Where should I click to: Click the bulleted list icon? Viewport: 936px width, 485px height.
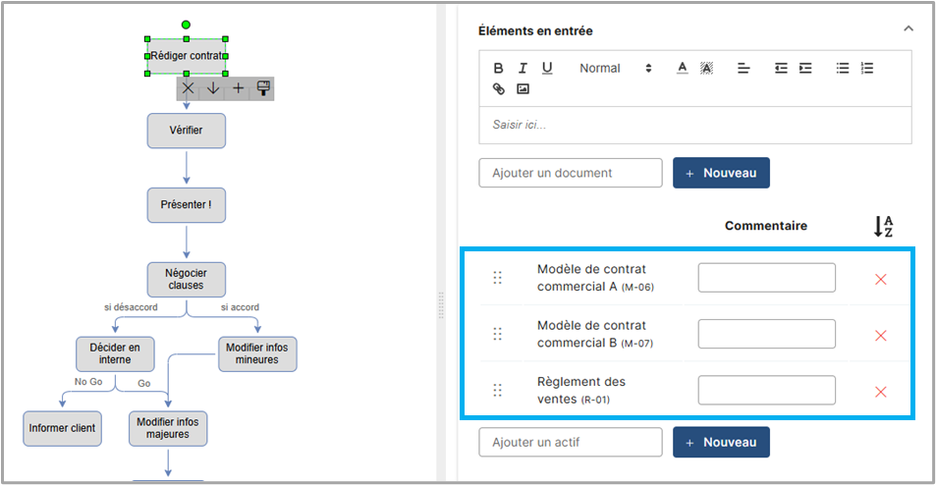(842, 68)
